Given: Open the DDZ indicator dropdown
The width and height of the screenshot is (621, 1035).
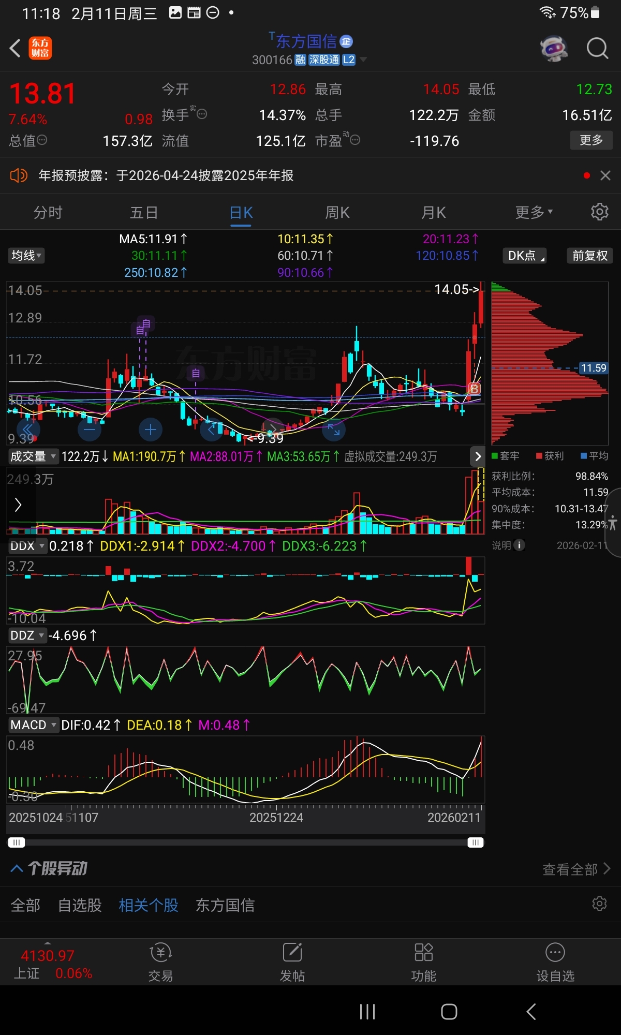Looking at the screenshot, I should click(27, 635).
